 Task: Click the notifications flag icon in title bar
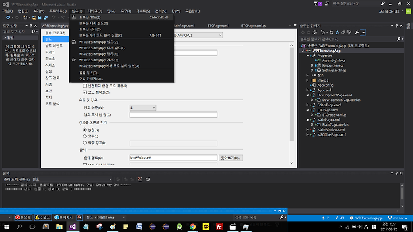(317, 3)
